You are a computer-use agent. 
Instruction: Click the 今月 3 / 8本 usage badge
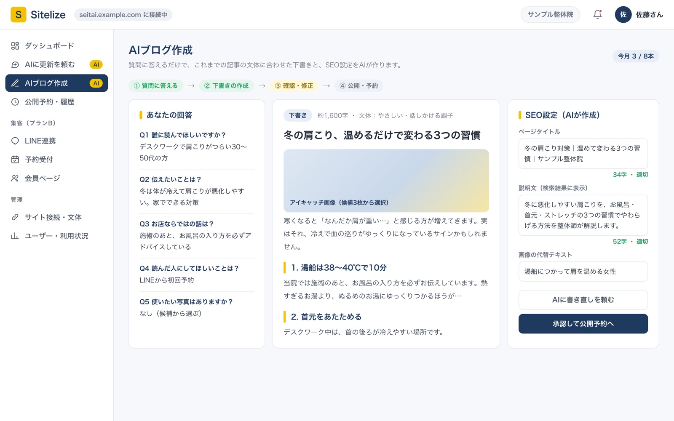tap(636, 56)
